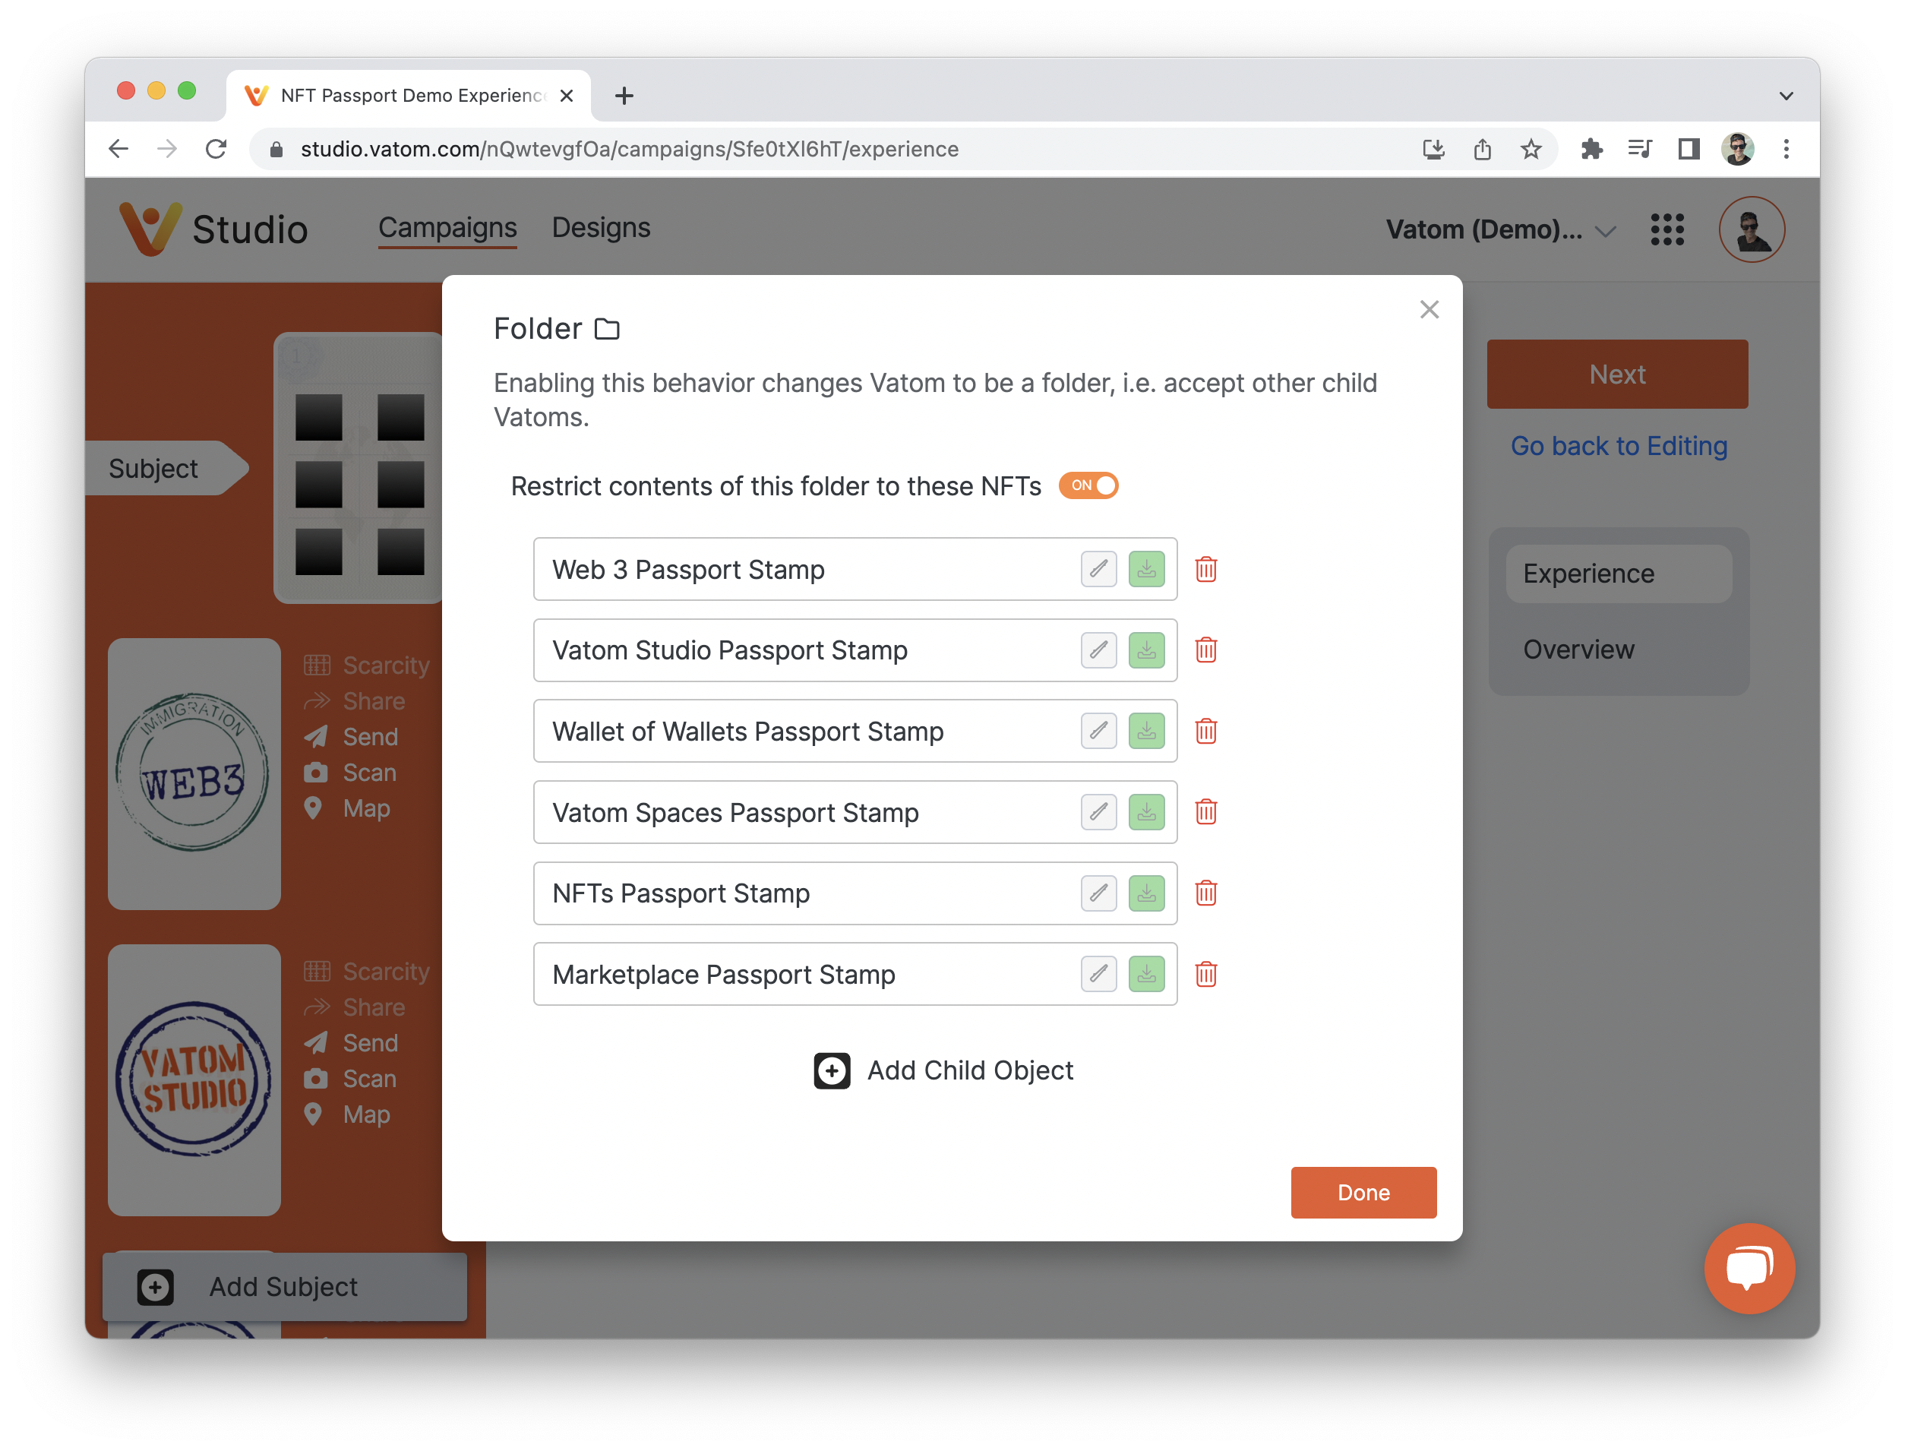Open the browser three-dot menu
This screenshot has height=1451, width=1905.
pos(1786,150)
